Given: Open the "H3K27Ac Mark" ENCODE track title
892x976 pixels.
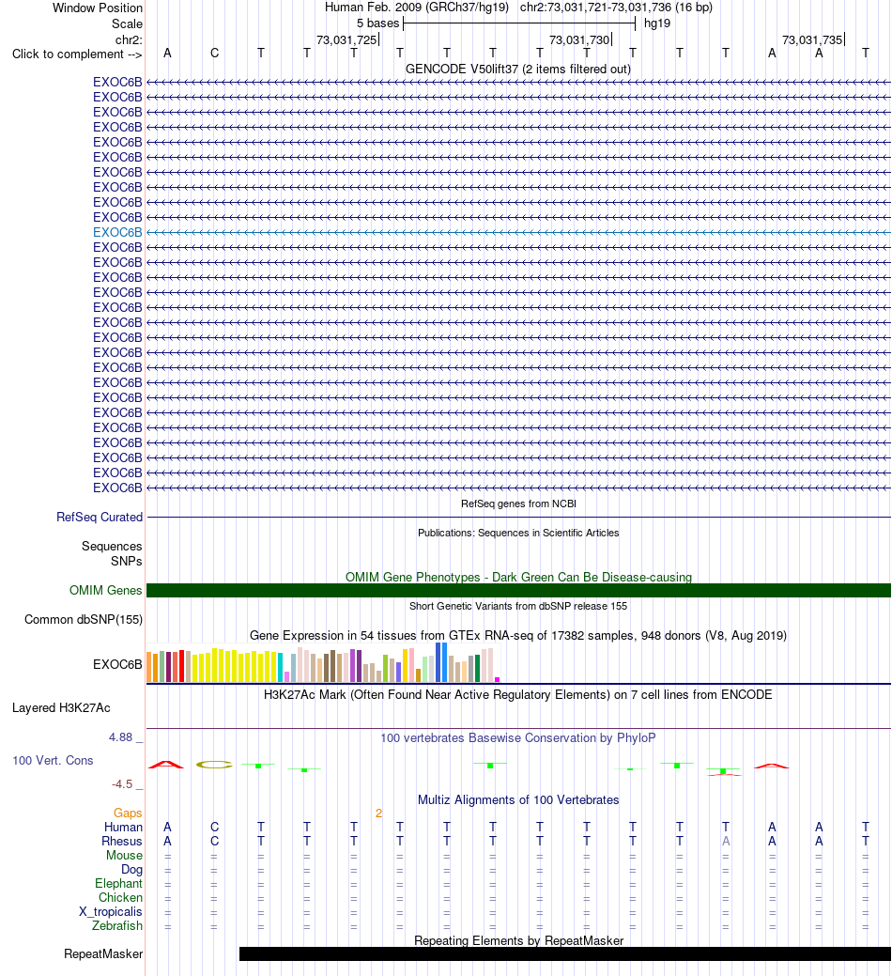Looking at the screenshot, I should click(x=518, y=694).
